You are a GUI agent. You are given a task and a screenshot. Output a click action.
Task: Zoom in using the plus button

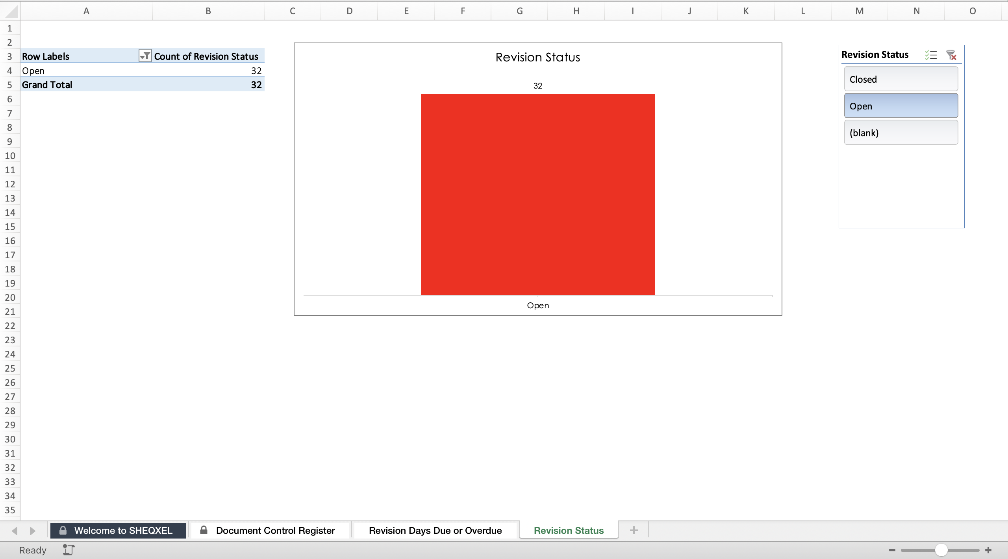pyautogui.click(x=988, y=550)
